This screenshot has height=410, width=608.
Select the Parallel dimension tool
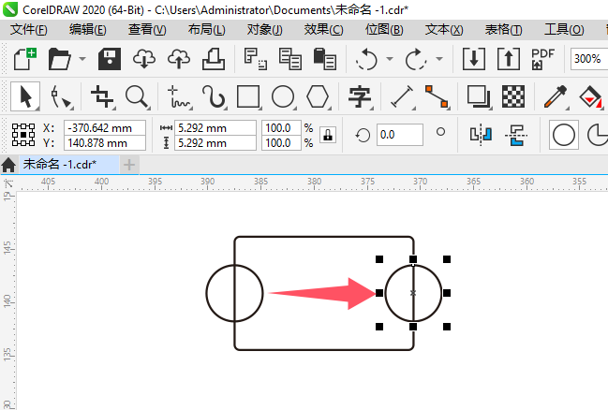pos(402,96)
